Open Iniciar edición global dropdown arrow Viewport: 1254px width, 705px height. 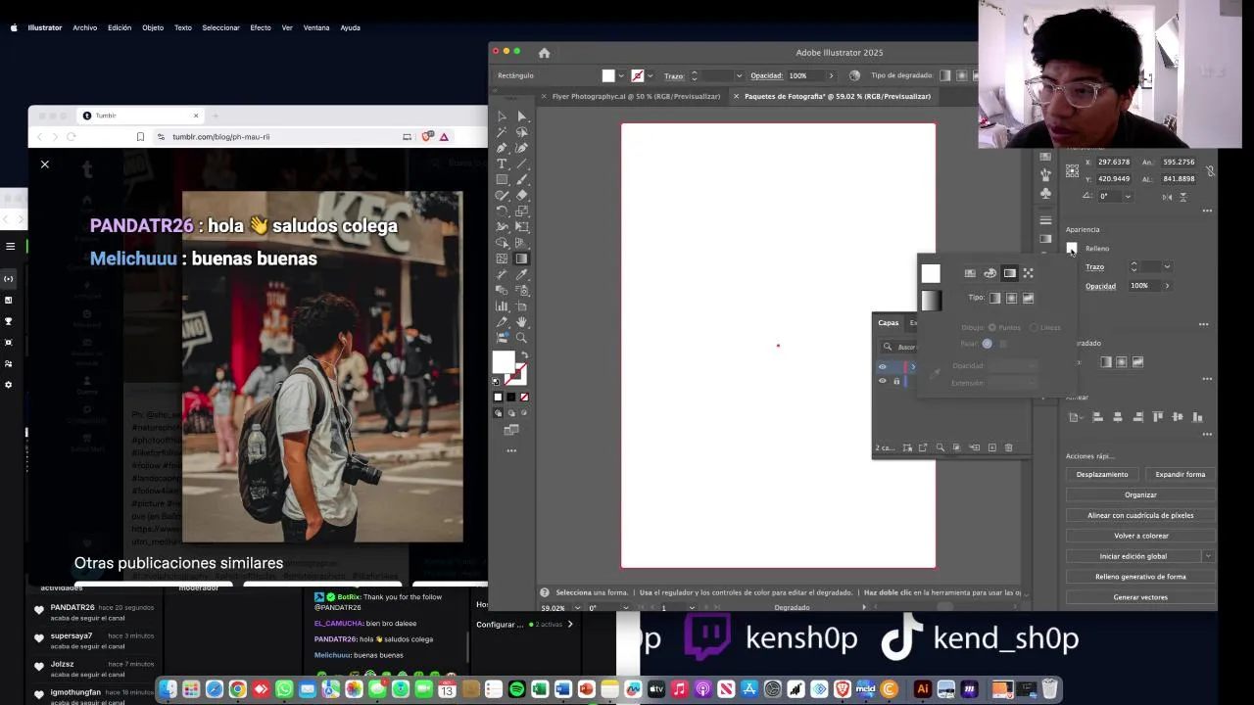click(1208, 556)
